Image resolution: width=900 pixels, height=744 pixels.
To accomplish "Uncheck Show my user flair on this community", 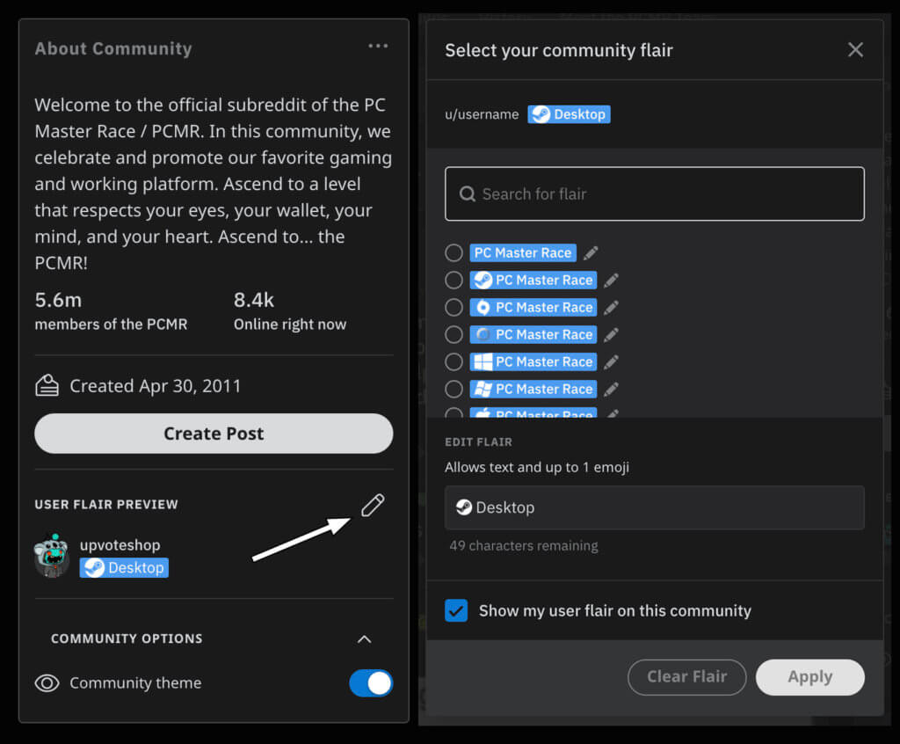I will tap(455, 610).
